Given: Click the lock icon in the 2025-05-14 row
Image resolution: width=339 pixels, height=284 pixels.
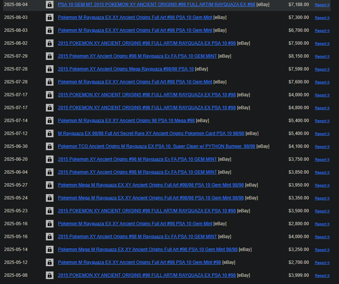Looking at the screenshot, I should (50, 249).
